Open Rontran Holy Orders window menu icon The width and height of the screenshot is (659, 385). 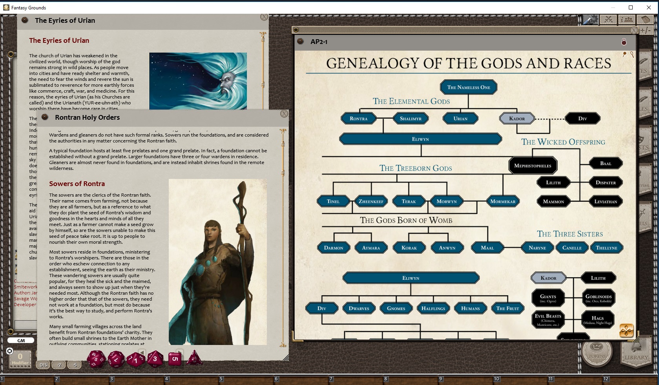coord(45,117)
